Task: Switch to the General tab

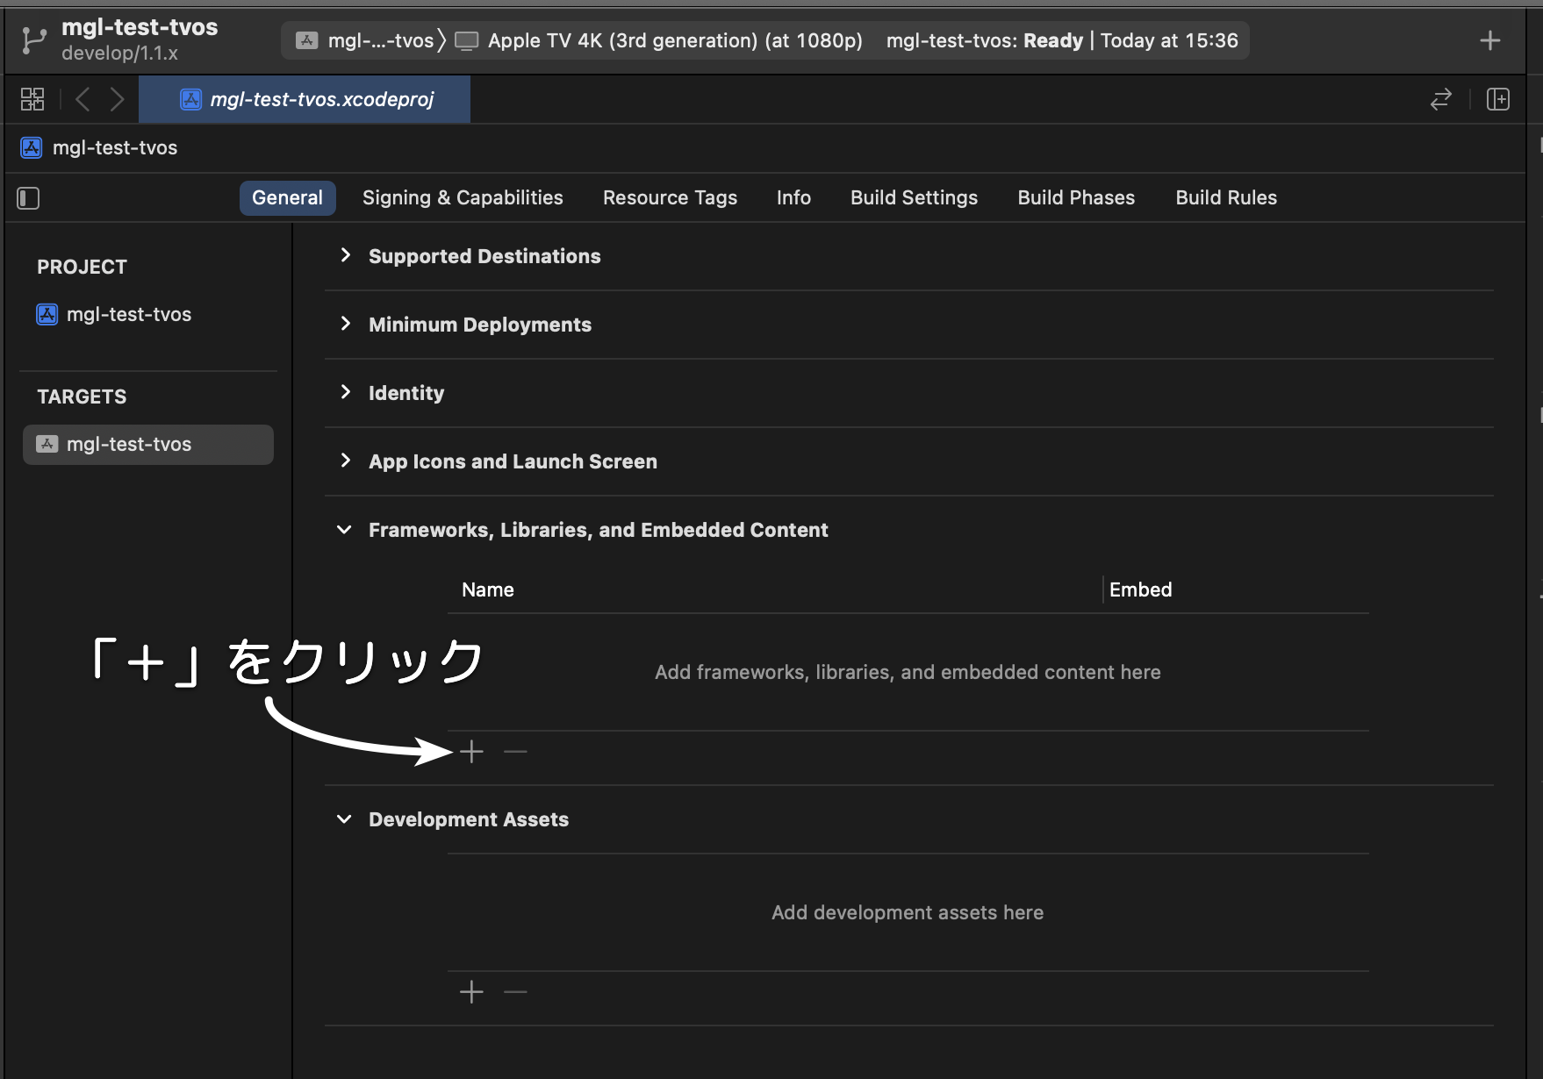Action: 287,198
